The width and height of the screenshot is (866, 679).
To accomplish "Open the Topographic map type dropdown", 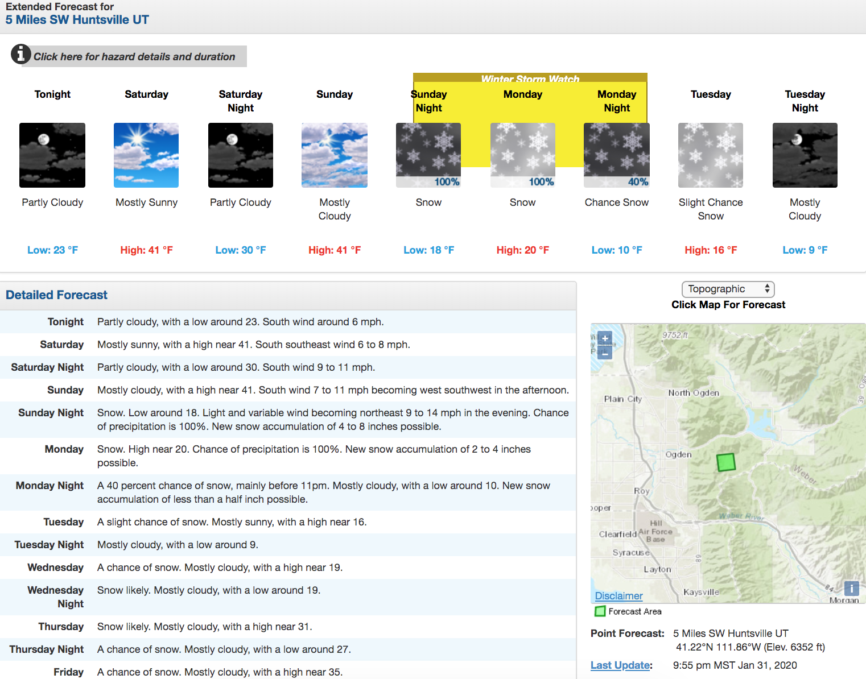I will point(728,289).
